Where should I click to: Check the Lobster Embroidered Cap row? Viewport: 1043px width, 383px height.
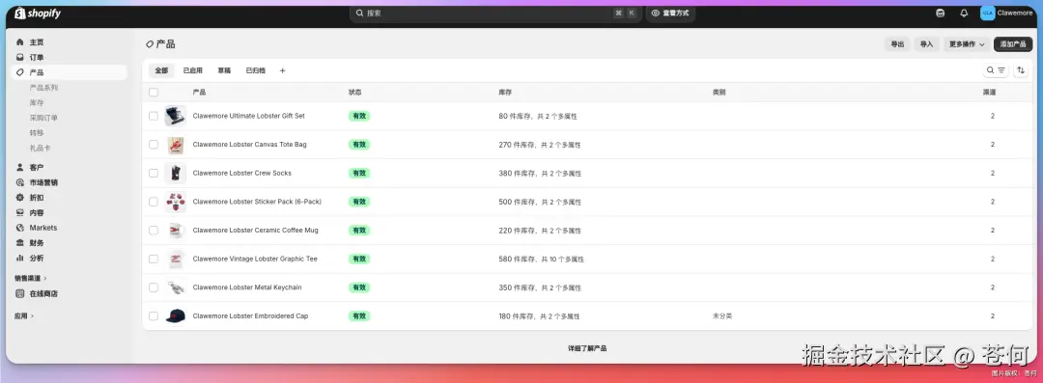[154, 315]
